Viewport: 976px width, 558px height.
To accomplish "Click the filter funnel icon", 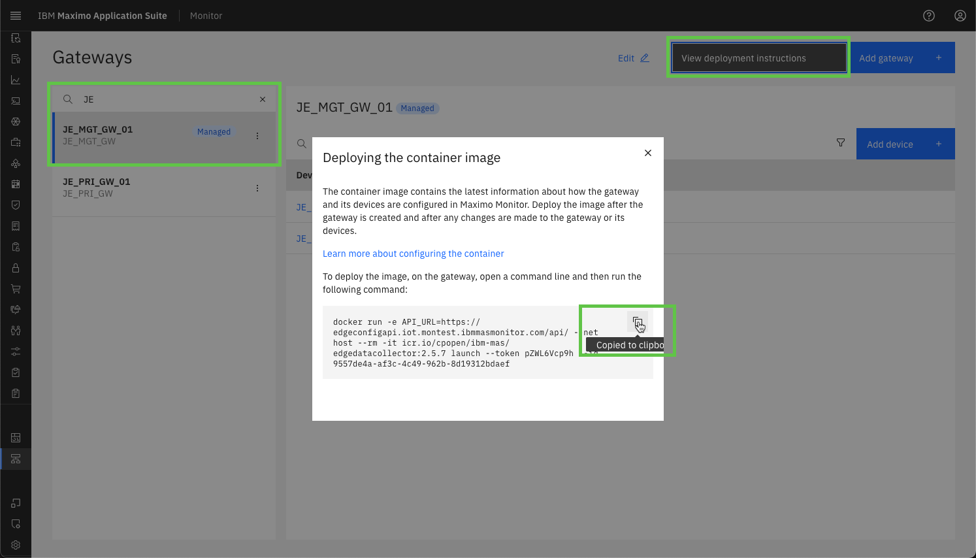I will click(841, 142).
